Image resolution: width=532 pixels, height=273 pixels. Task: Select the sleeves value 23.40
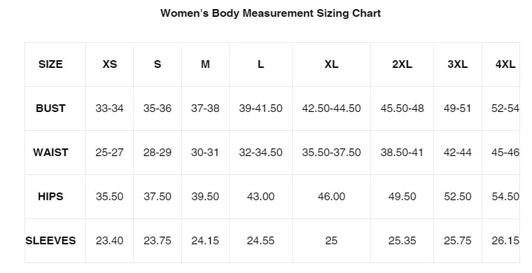[x=110, y=240]
